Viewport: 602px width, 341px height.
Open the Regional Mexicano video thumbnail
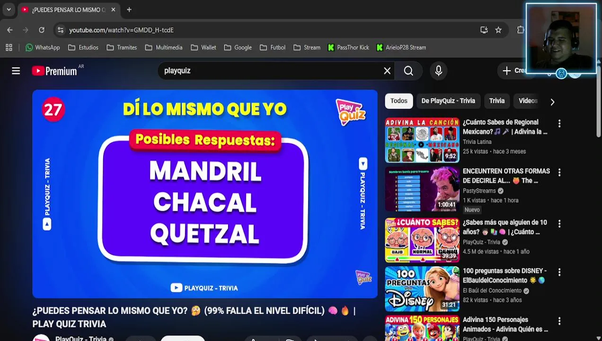pos(422,140)
